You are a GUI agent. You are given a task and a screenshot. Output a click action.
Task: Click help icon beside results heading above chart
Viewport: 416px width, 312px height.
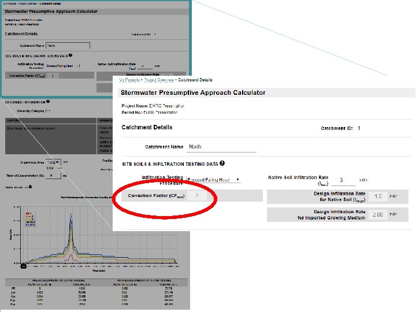click(x=30, y=187)
